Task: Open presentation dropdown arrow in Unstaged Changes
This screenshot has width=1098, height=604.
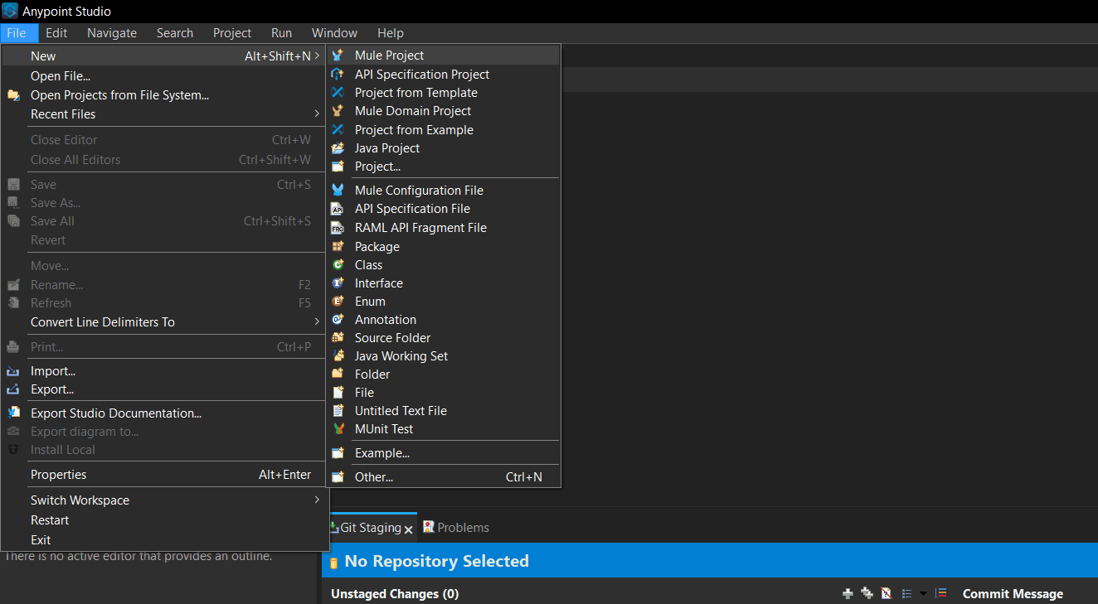Action: tap(923, 594)
